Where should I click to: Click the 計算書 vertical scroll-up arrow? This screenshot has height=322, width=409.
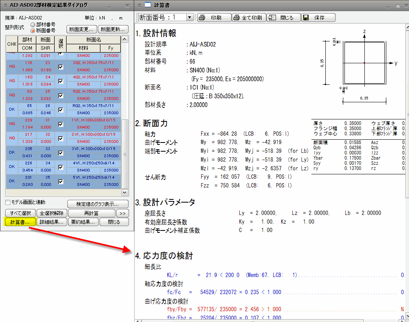click(407, 27)
